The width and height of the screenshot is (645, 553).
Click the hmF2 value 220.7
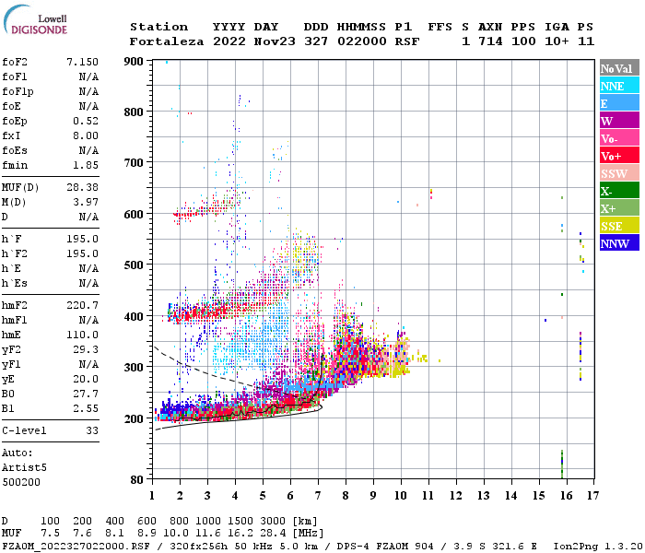coord(82,305)
